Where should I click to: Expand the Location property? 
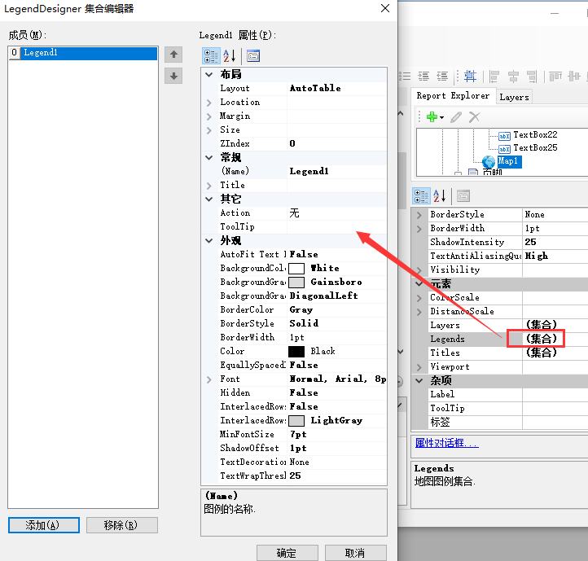tap(208, 103)
